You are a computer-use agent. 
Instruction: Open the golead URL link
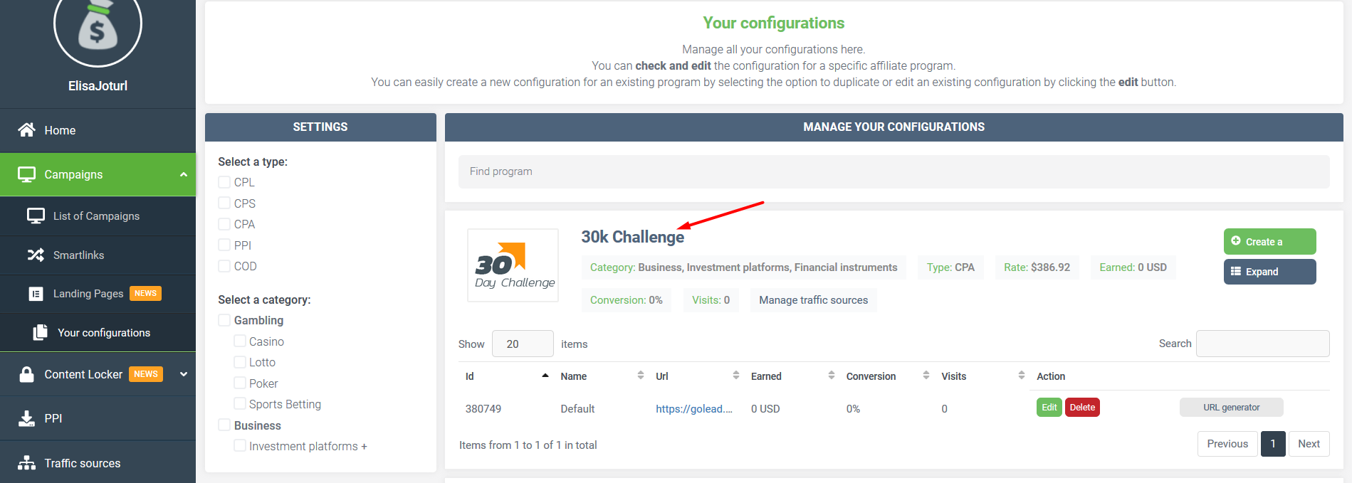click(693, 409)
